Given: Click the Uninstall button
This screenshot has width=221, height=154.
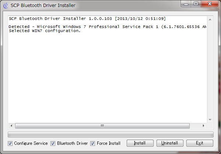Looking at the screenshot, I should (170, 143).
